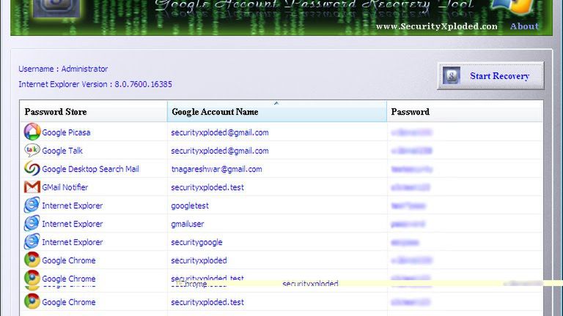
Task: Click the GMail Notifier icon
Action: pos(32,187)
